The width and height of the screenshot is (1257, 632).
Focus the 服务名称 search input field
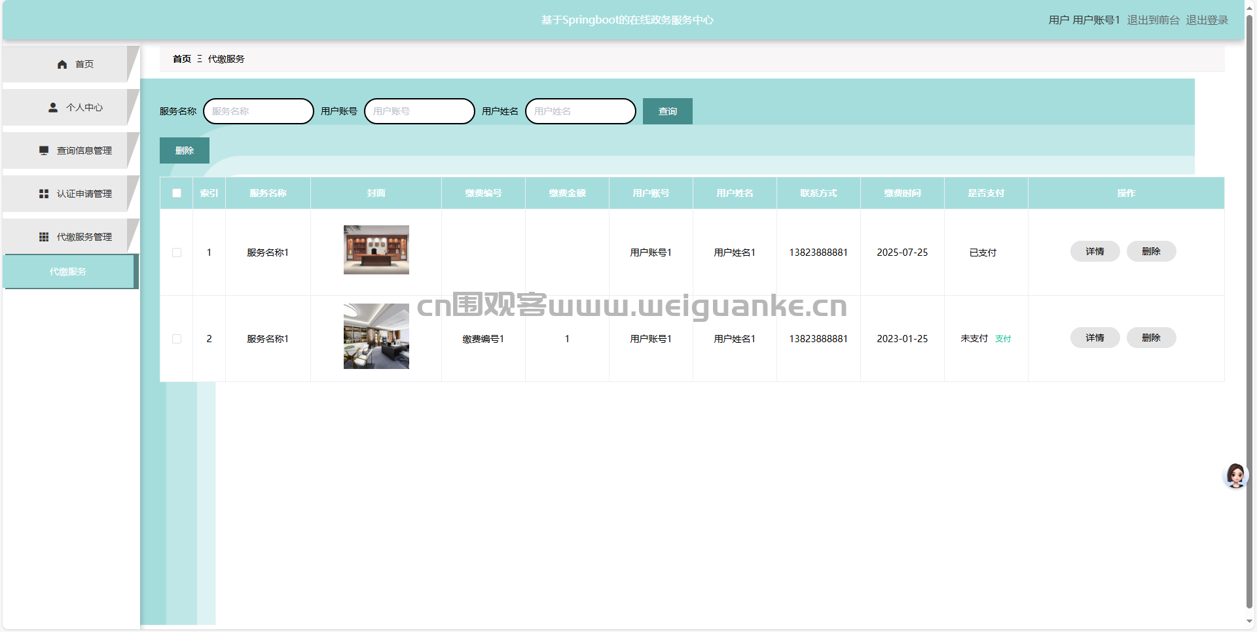pos(259,111)
